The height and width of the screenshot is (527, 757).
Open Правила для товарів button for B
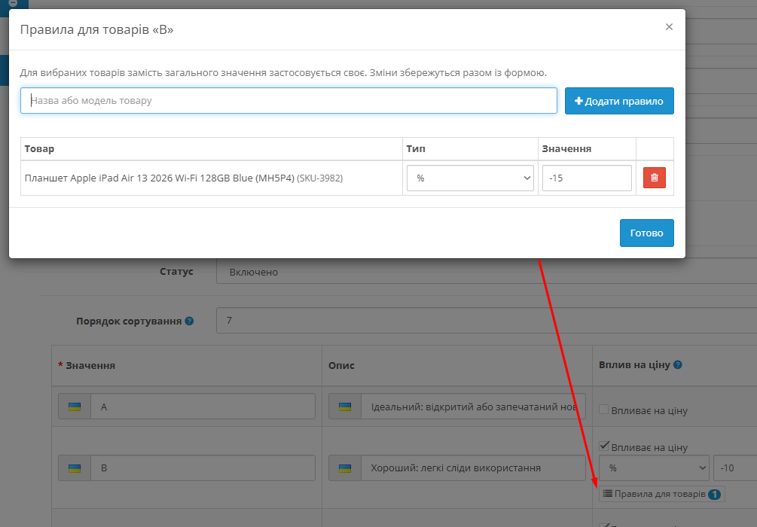pos(662,494)
